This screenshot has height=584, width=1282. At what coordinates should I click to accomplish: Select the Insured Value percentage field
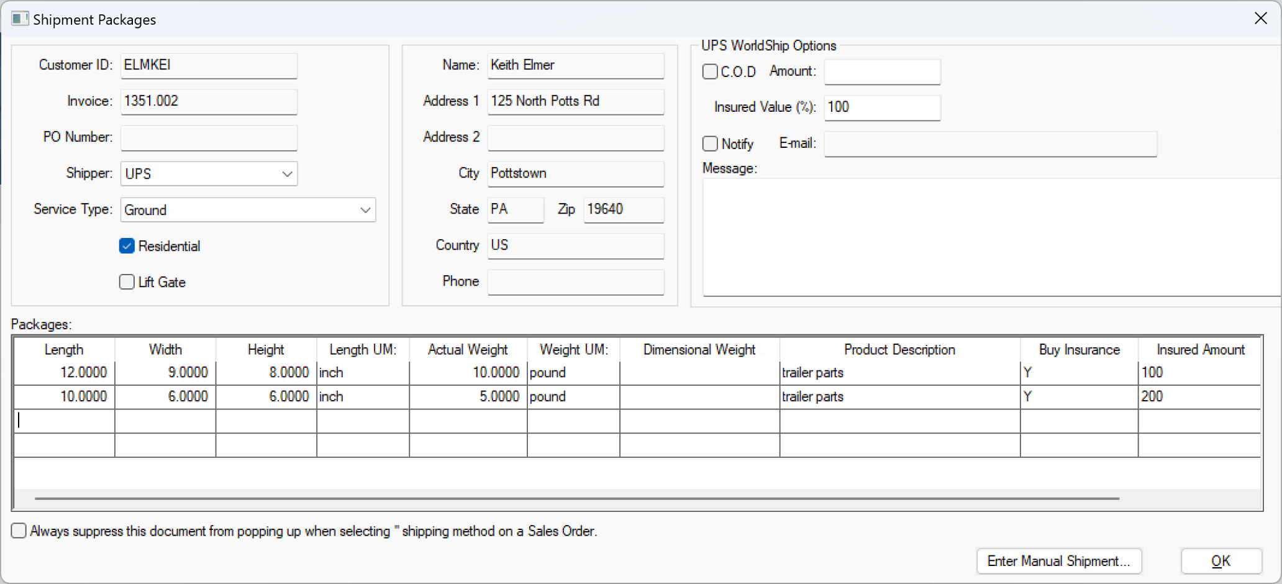(x=881, y=107)
